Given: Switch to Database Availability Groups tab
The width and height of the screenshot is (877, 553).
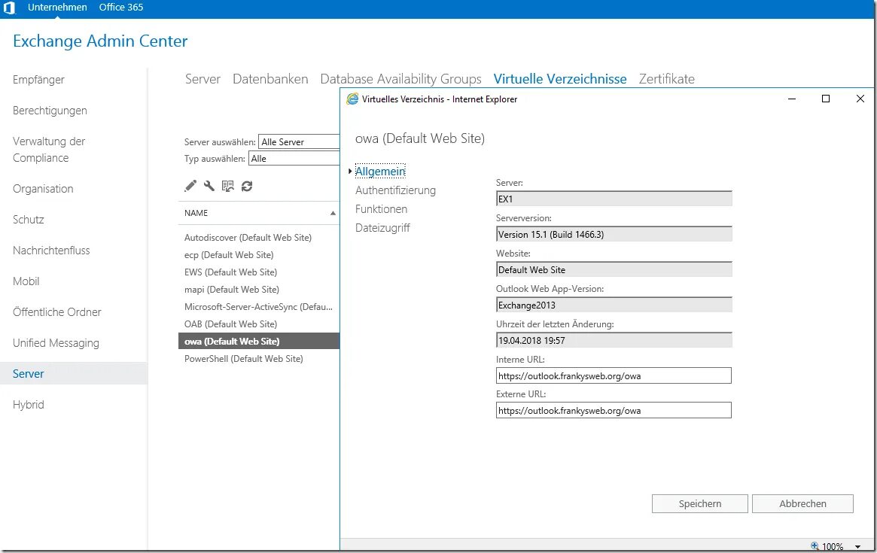Looking at the screenshot, I should coord(400,79).
